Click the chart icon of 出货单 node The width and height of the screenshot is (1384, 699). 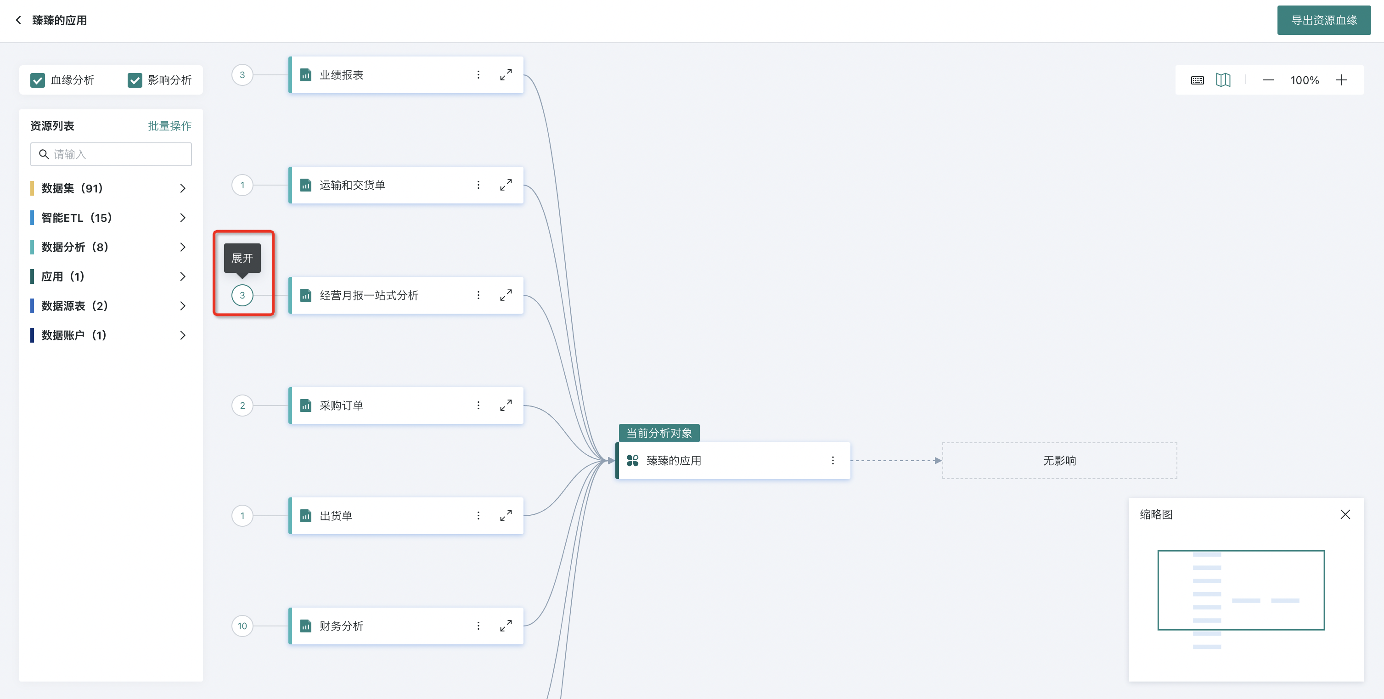pos(306,516)
